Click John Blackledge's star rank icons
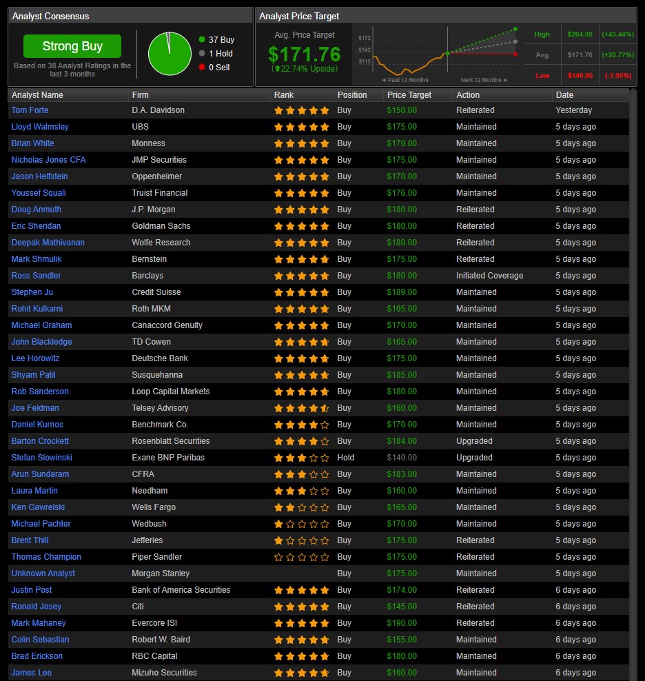The image size is (645, 681). pos(301,342)
